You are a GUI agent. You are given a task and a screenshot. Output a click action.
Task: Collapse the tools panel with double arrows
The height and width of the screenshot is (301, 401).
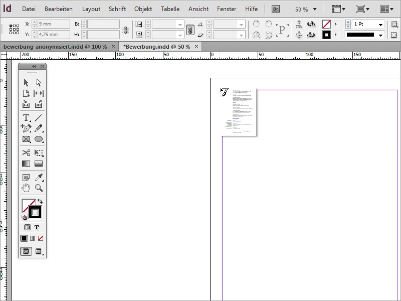point(34,67)
